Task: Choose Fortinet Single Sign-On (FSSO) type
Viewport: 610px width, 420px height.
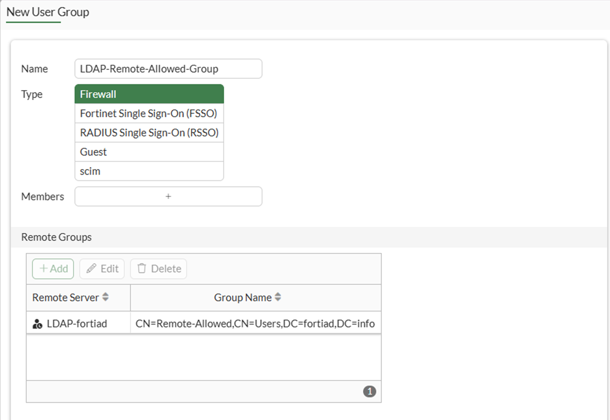Action: 149,113
